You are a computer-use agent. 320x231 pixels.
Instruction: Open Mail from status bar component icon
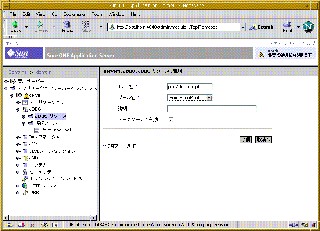coord(21,225)
